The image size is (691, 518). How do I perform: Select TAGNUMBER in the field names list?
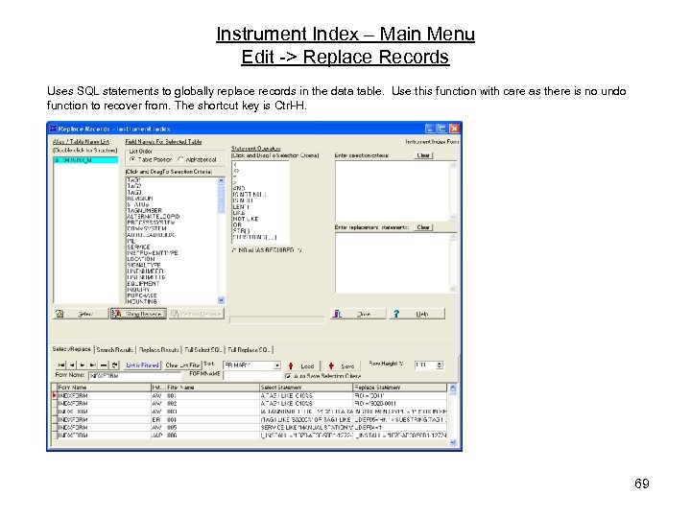(144, 210)
